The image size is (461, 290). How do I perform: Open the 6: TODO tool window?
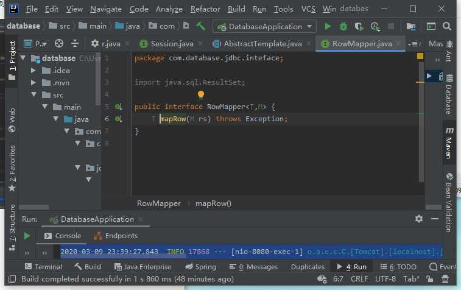[x=398, y=267]
